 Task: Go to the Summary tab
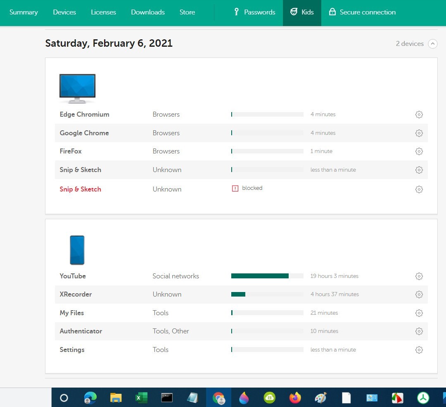click(x=24, y=12)
